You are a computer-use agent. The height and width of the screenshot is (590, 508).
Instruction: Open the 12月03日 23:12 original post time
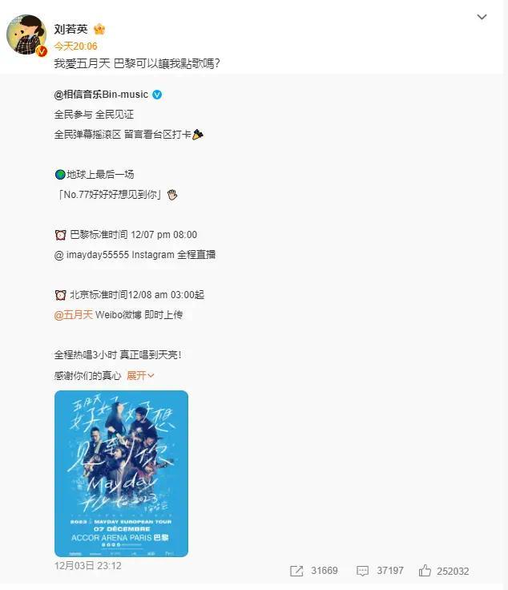(x=88, y=565)
